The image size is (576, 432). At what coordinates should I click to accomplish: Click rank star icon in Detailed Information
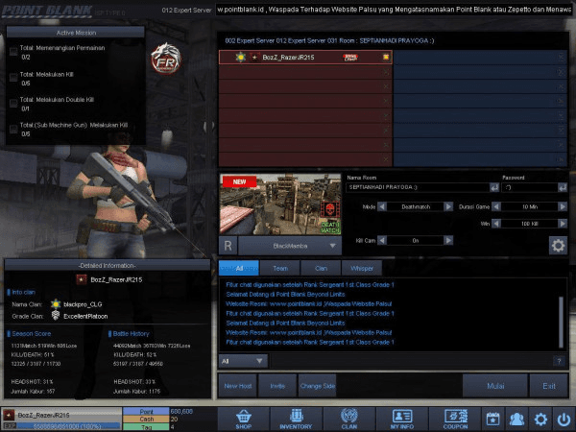tap(82, 279)
